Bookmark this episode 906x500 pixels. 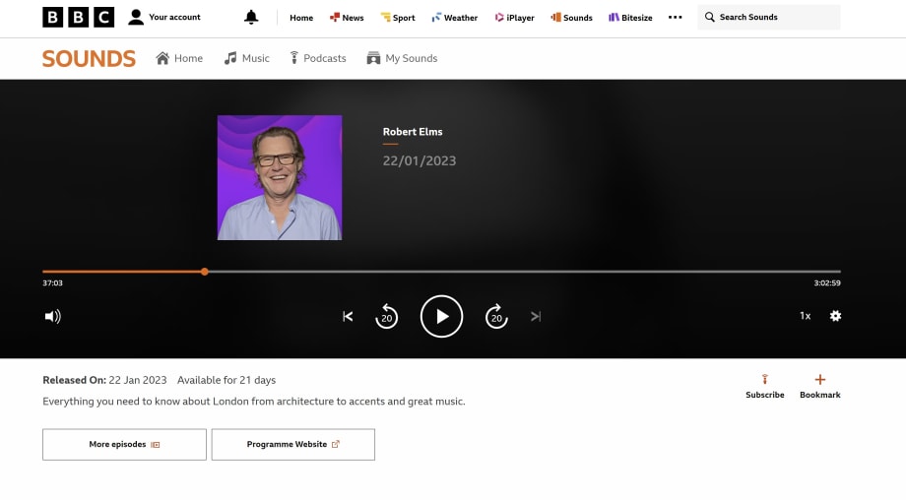[x=820, y=387]
